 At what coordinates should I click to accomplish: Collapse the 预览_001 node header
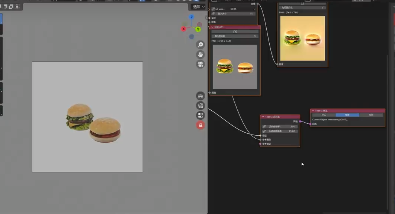tap(213, 27)
